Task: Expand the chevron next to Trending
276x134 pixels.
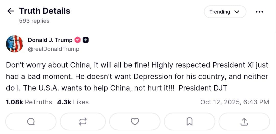Action: [237, 12]
